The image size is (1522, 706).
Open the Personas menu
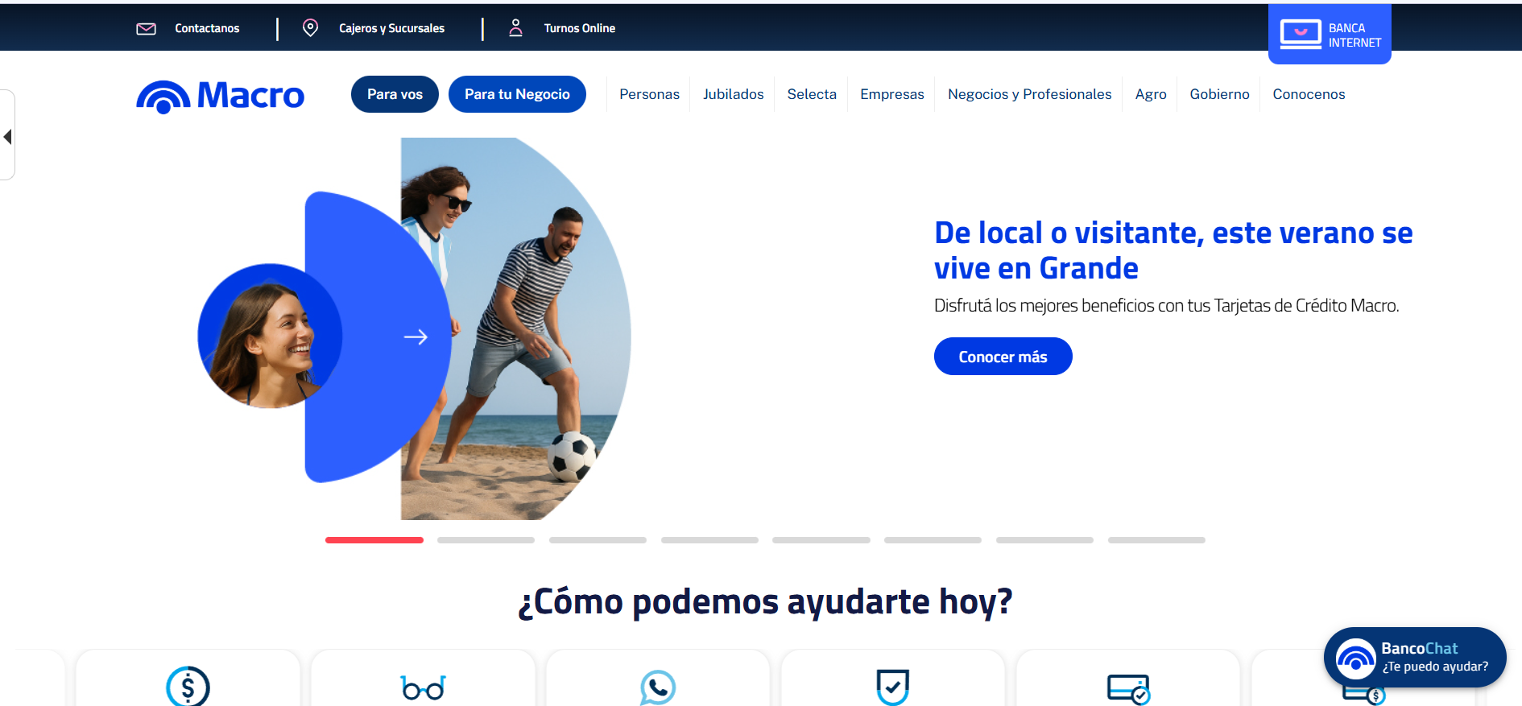click(x=649, y=94)
